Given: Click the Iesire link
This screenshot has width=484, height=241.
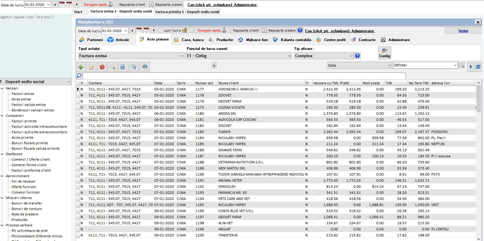Looking at the screenshot, I should click(x=463, y=31).
